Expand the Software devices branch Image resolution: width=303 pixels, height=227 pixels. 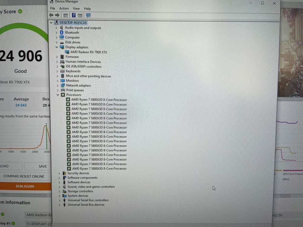(59, 182)
